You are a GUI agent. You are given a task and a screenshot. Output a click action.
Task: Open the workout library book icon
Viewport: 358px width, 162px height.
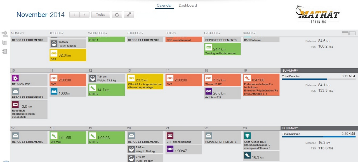pos(4,43)
